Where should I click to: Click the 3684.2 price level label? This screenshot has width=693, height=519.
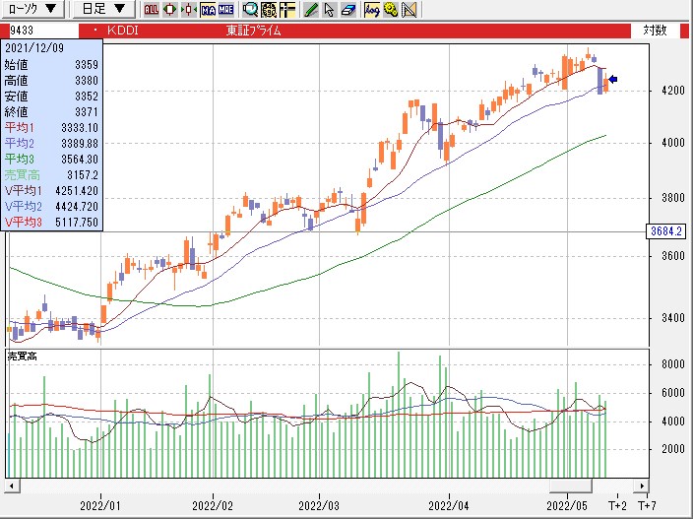[666, 232]
